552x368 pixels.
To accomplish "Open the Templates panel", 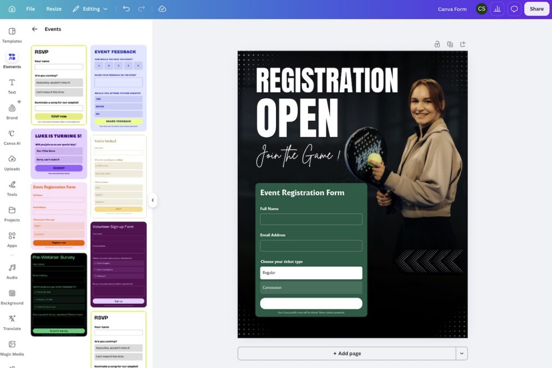I will 12,35.
